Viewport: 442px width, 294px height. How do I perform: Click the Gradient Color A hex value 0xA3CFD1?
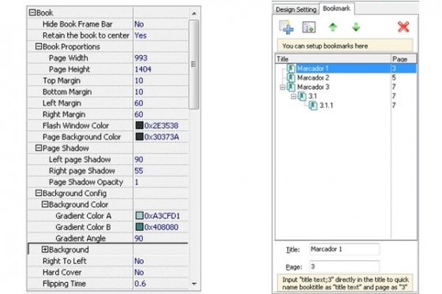pos(162,216)
